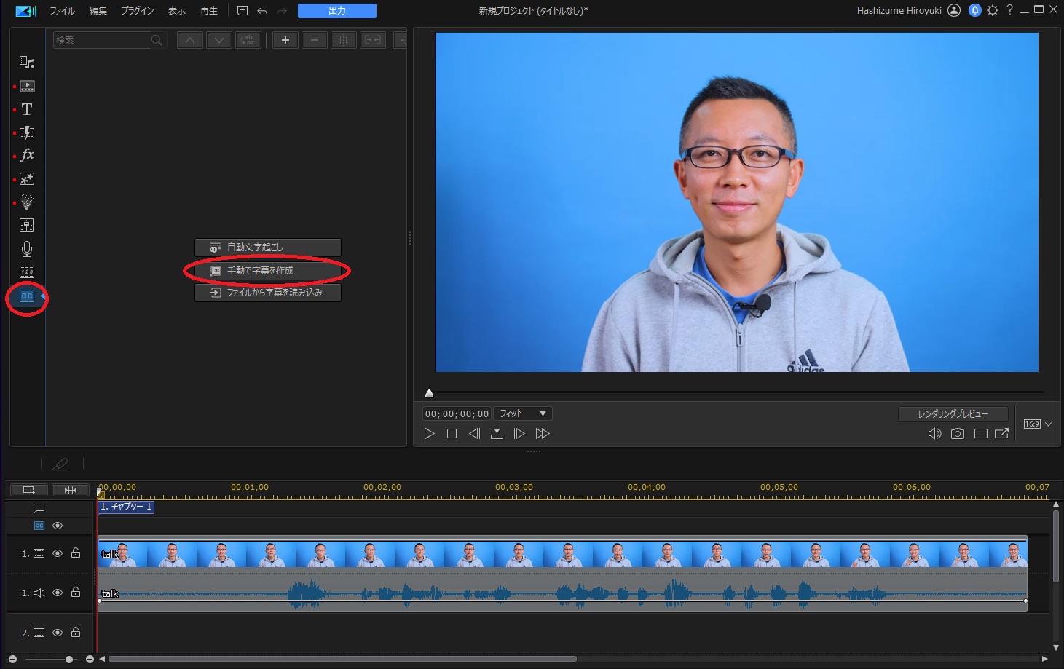Undo the last action

(262, 11)
